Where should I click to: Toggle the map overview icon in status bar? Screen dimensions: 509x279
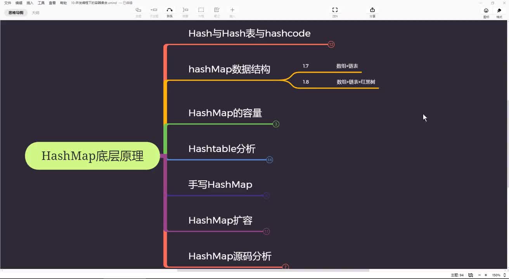pyautogui.click(x=471, y=275)
